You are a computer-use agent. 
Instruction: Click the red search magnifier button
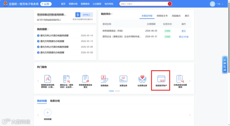point(170,4)
